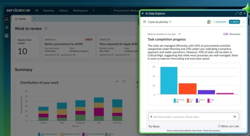Send the Now Assist question

(x=235, y=117)
